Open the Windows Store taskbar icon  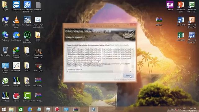pyautogui.click(x=21, y=109)
